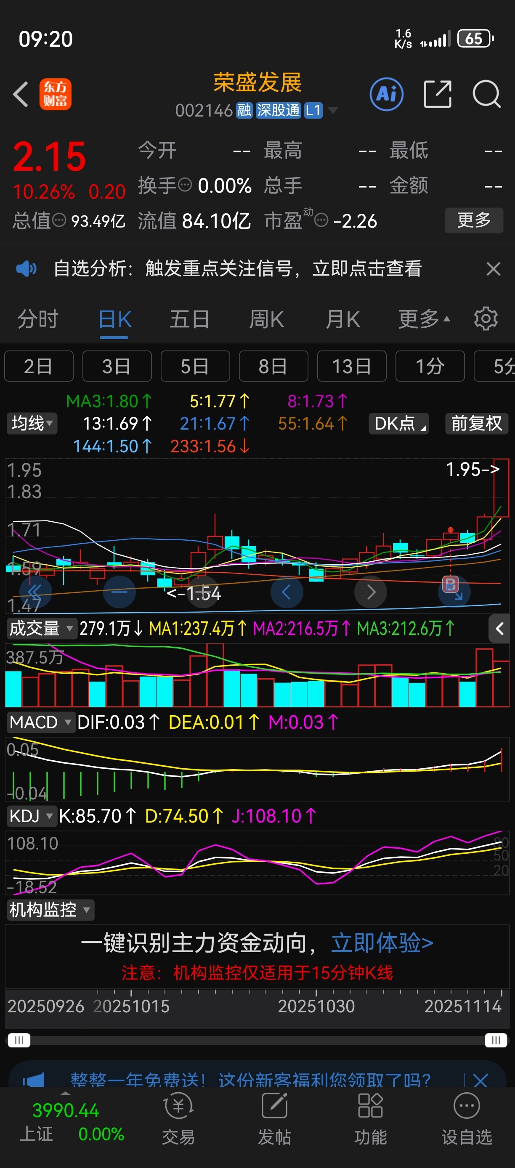Switch to 周K tab

pyautogui.click(x=267, y=319)
